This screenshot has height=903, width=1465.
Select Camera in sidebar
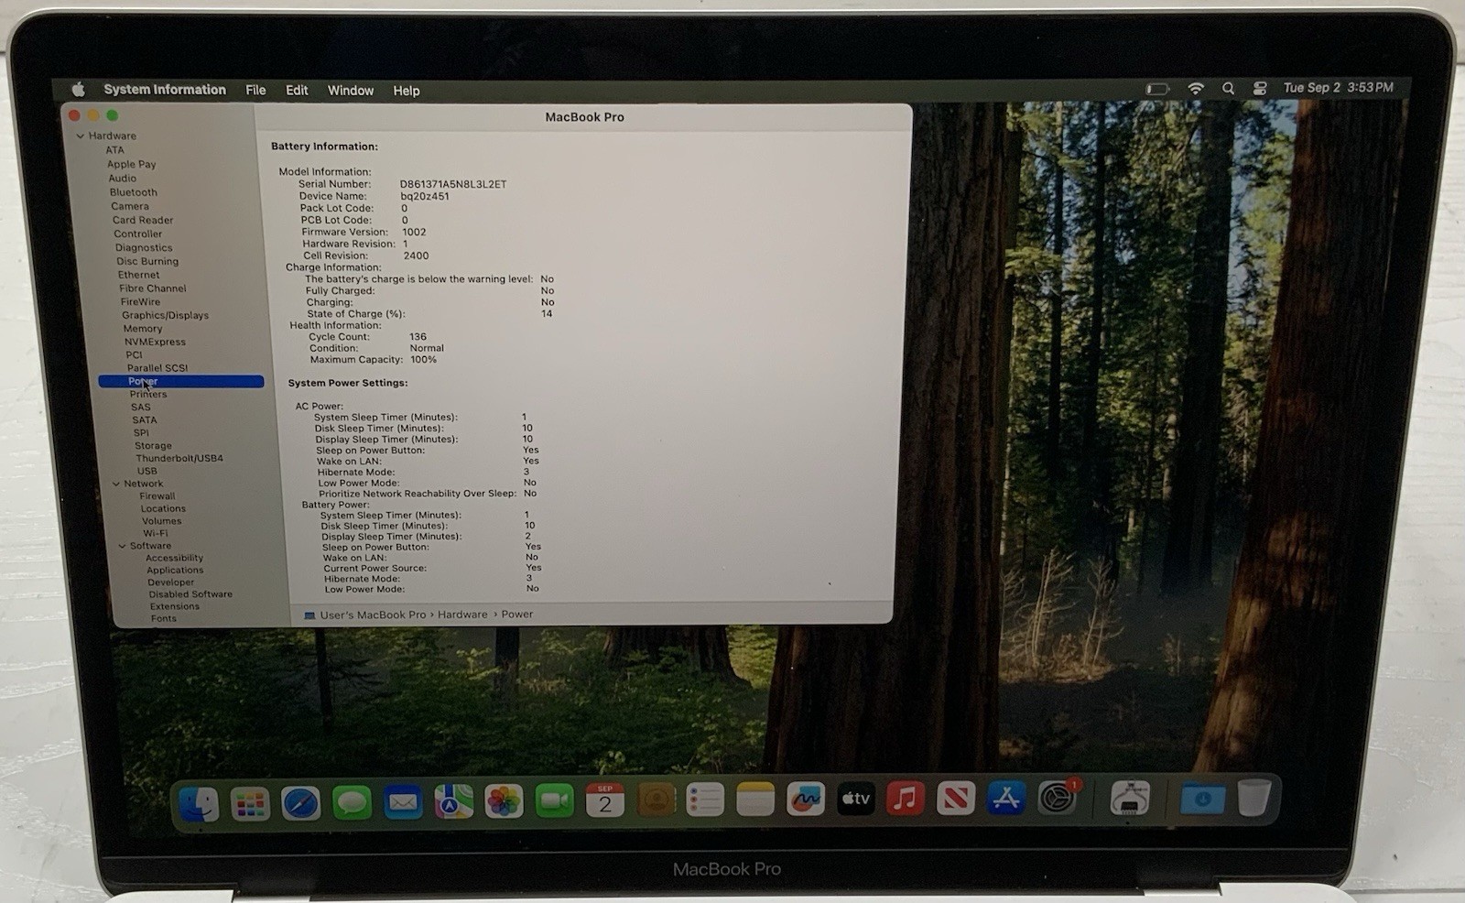pos(130,206)
